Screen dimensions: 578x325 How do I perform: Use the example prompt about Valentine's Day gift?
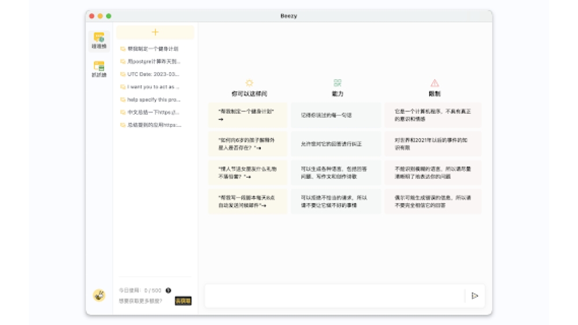248,173
